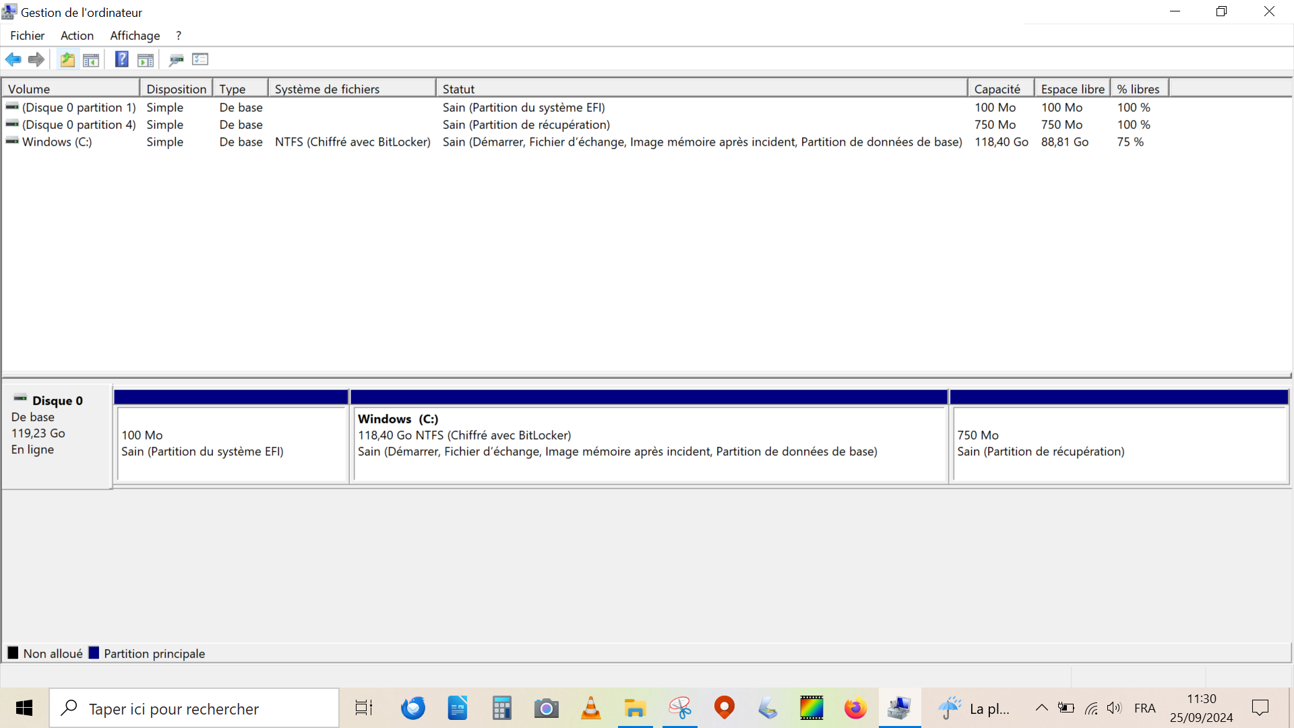Sort by Système de fichiers column header
1294x728 pixels.
(x=352, y=89)
